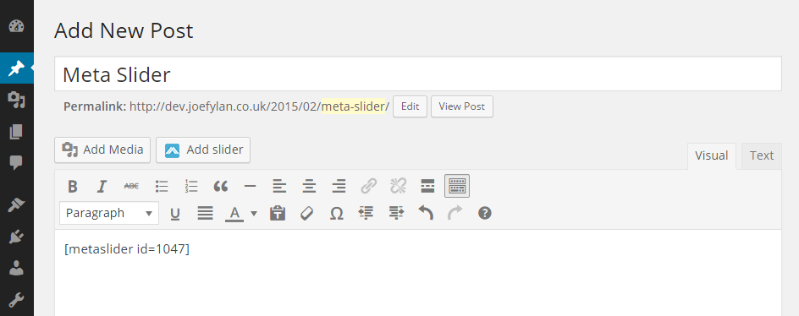Switch to the Text editor tab

761,155
